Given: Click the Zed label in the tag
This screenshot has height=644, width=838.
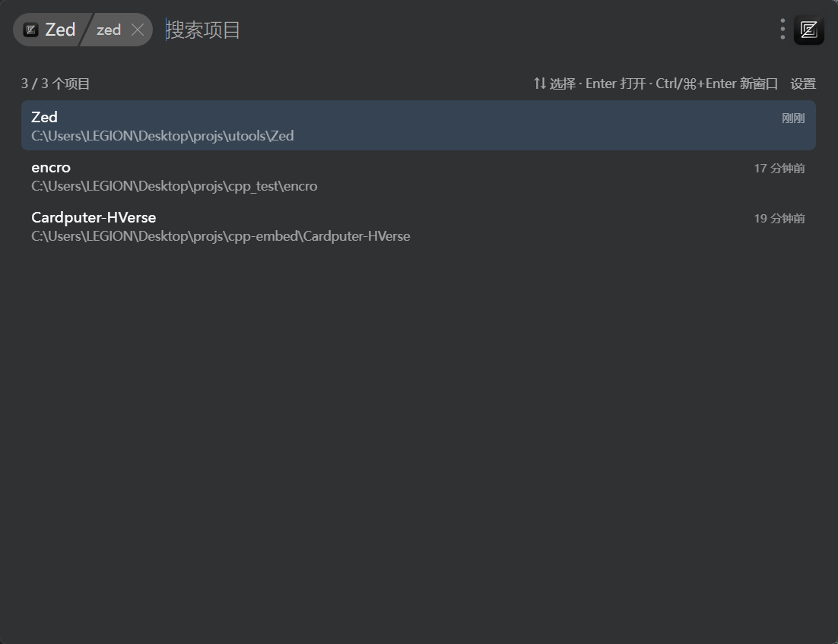Looking at the screenshot, I should pos(60,30).
